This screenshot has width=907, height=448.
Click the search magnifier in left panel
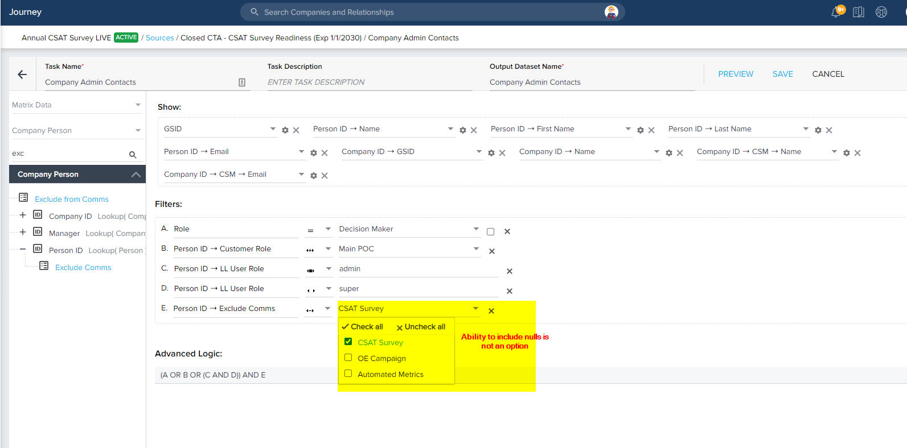133,154
